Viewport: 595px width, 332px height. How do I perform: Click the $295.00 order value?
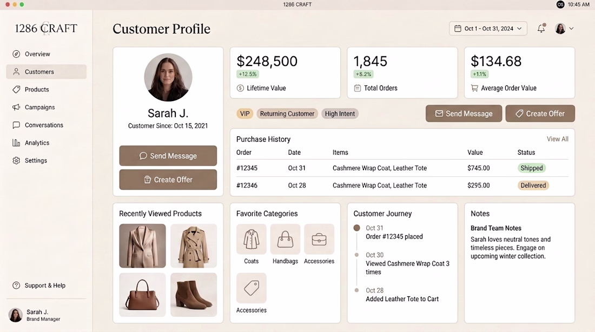click(479, 185)
